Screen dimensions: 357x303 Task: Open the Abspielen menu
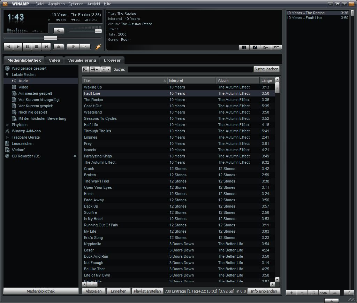pos(56,4)
